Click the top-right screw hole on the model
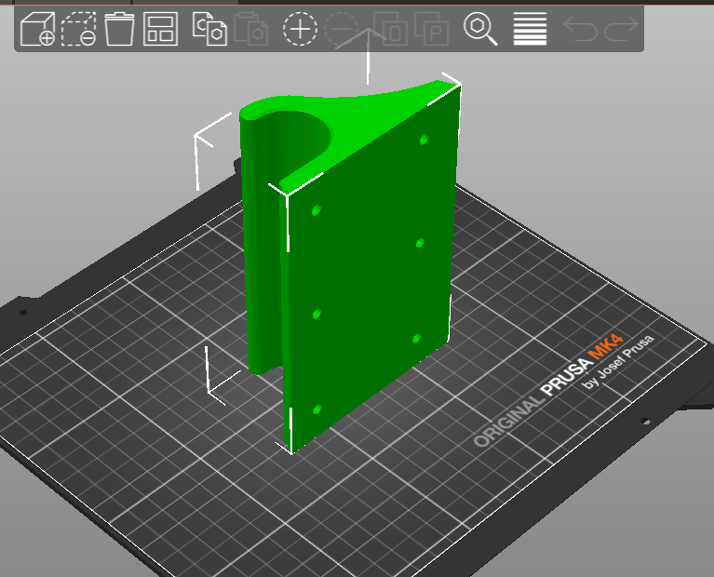This screenshot has height=577, width=714. click(424, 140)
